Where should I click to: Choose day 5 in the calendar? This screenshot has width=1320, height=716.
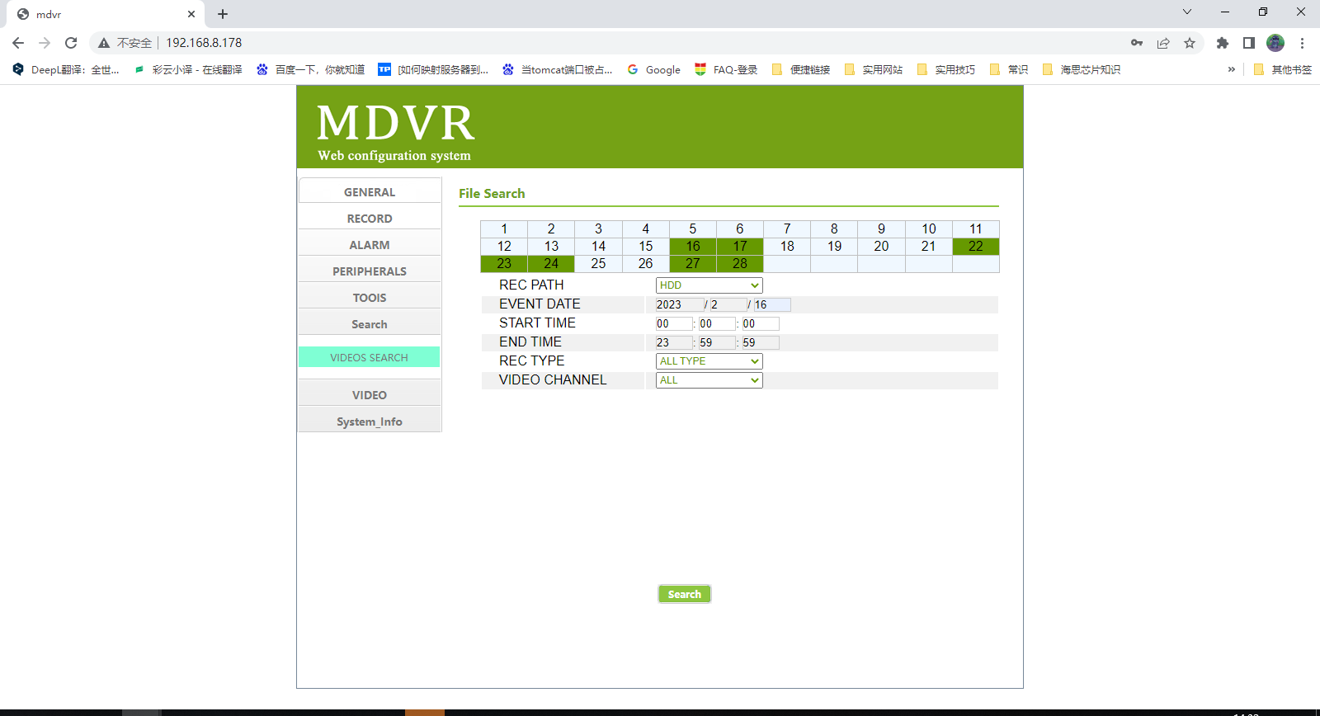[x=693, y=229]
